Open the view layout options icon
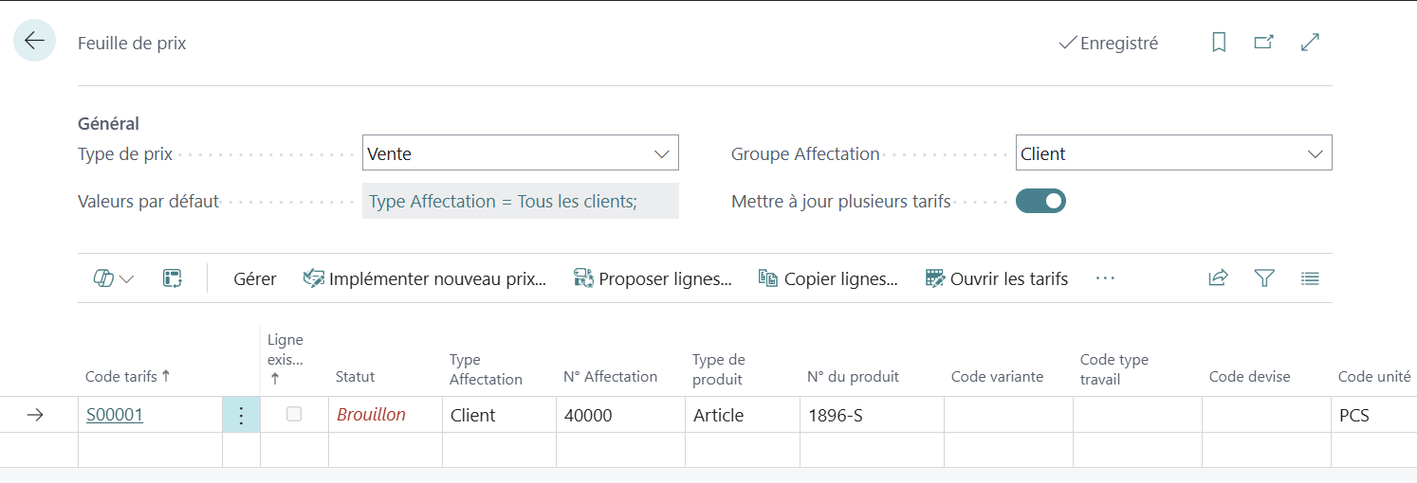1417x483 pixels. point(114,278)
